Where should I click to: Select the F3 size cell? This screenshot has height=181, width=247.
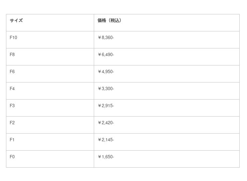point(12,106)
